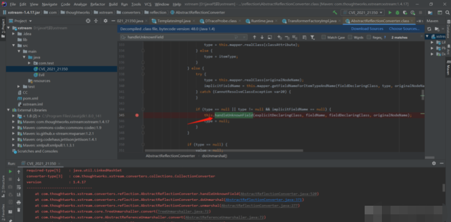This screenshot has height=222, width=451.
Task: Enable the Match Case checkbox
Action: [x=324, y=37]
